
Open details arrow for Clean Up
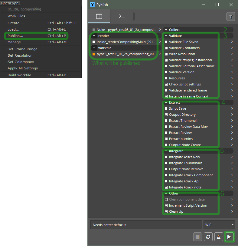click(232, 211)
